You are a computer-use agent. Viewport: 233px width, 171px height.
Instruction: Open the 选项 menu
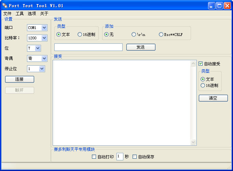pos(32,14)
